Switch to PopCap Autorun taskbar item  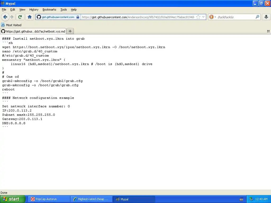48,199
